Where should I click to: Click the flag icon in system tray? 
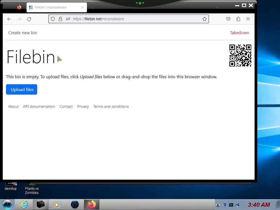click(x=224, y=205)
